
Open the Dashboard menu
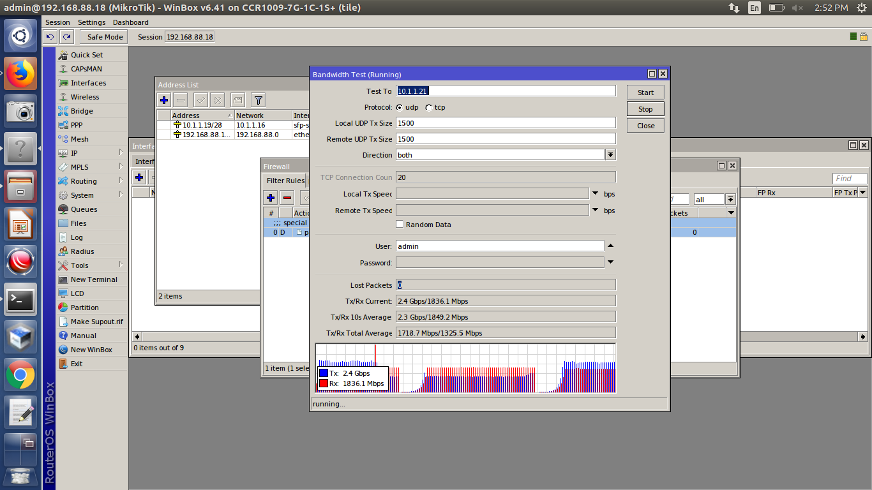pyautogui.click(x=130, y=22)
